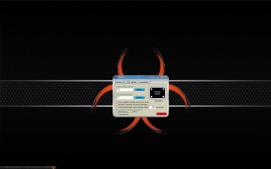Check Monitor Desktop Window Manager
Viewport: 271px width, 169px height.
point(117,105)
